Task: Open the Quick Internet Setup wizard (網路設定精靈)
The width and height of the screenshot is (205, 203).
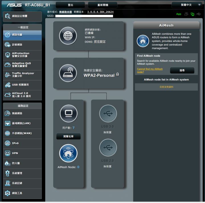Action: [22, 16]
